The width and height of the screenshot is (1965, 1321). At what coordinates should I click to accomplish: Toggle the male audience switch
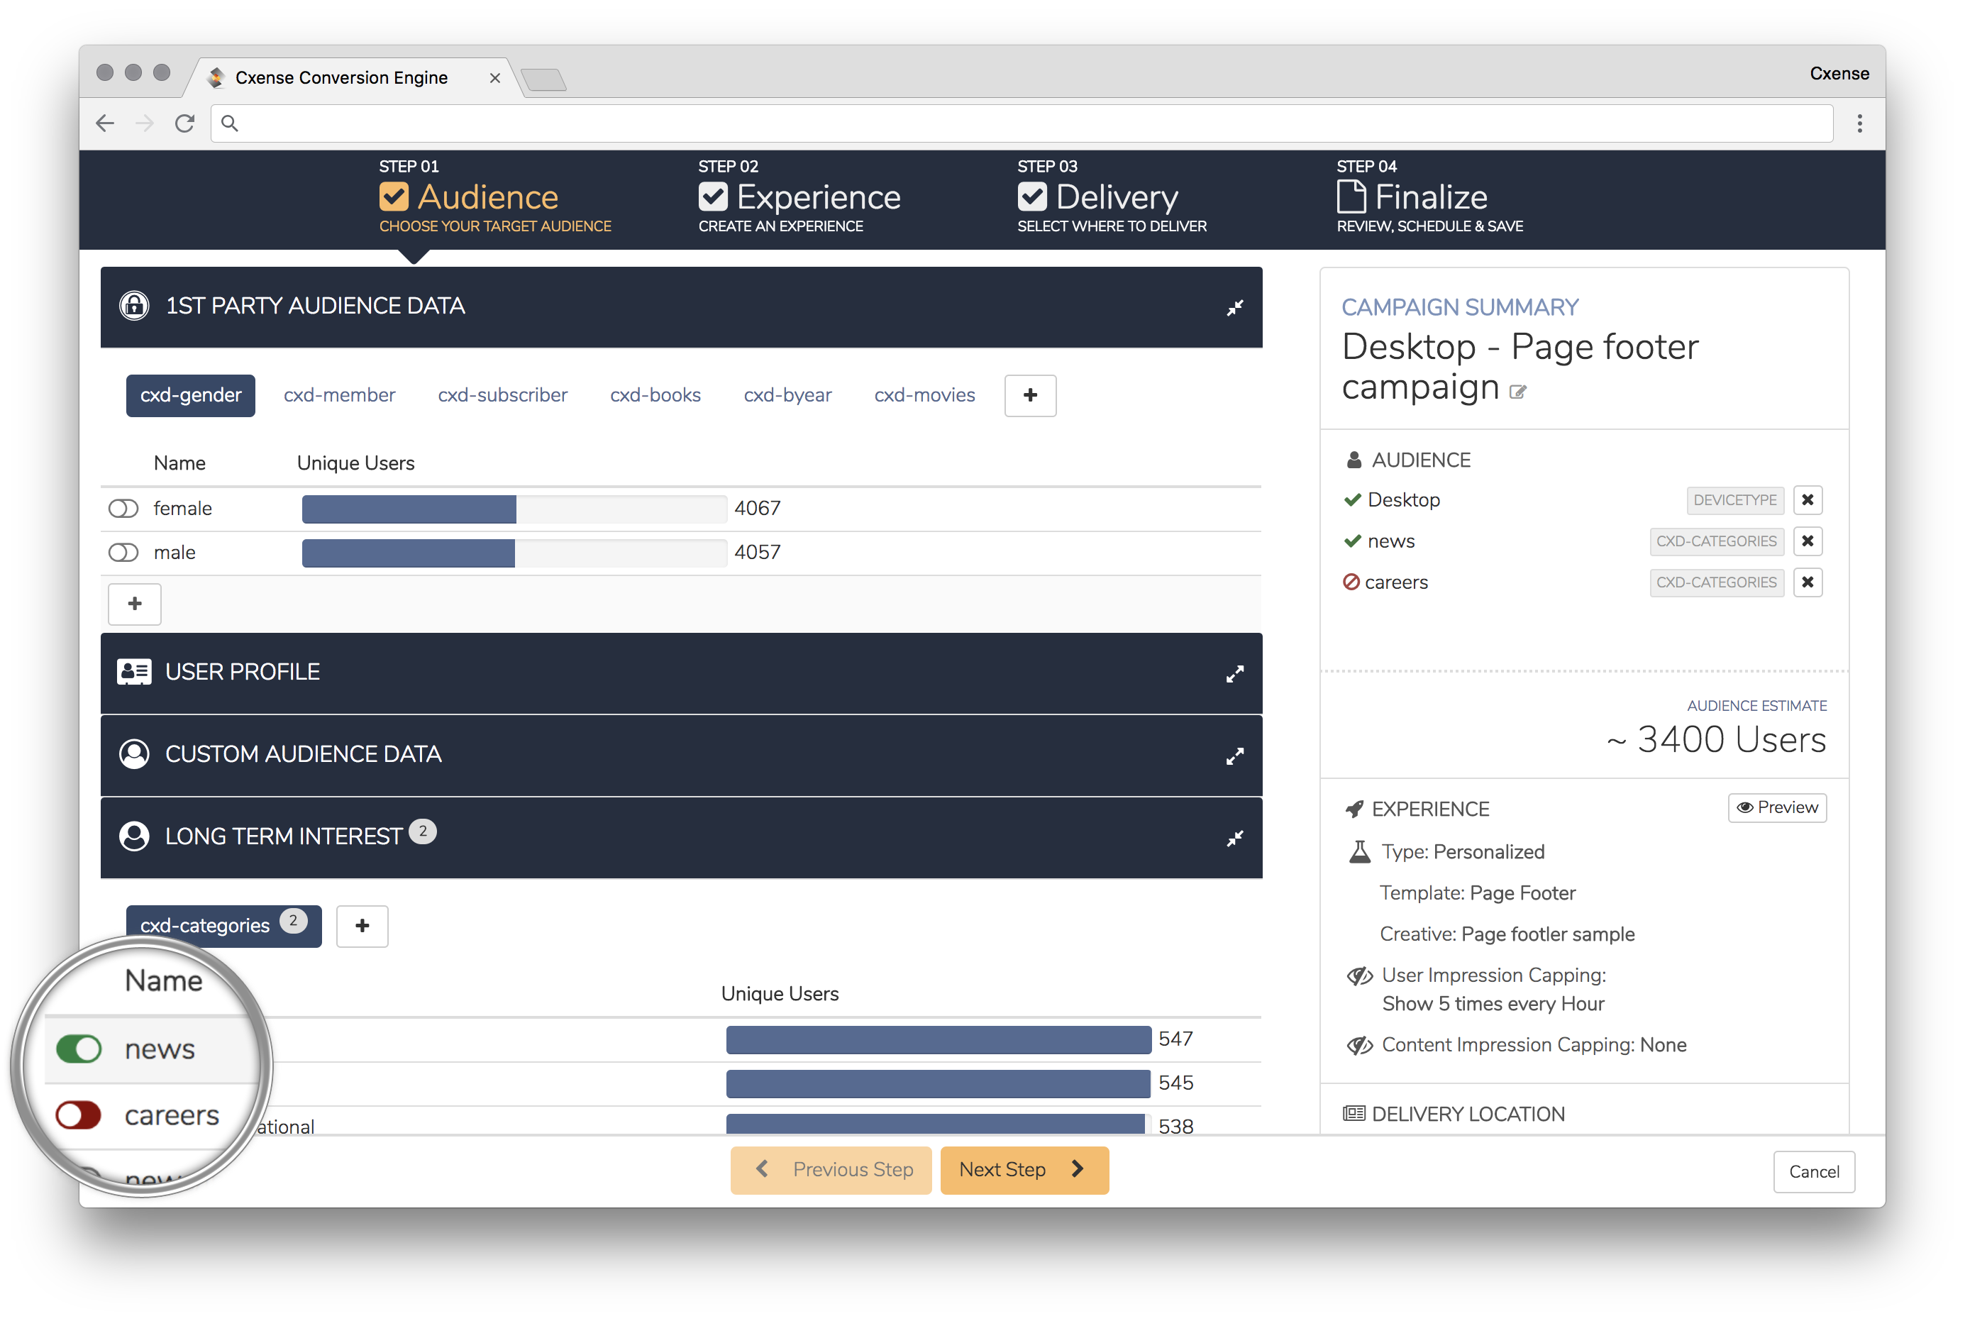(x=123, y=552)
